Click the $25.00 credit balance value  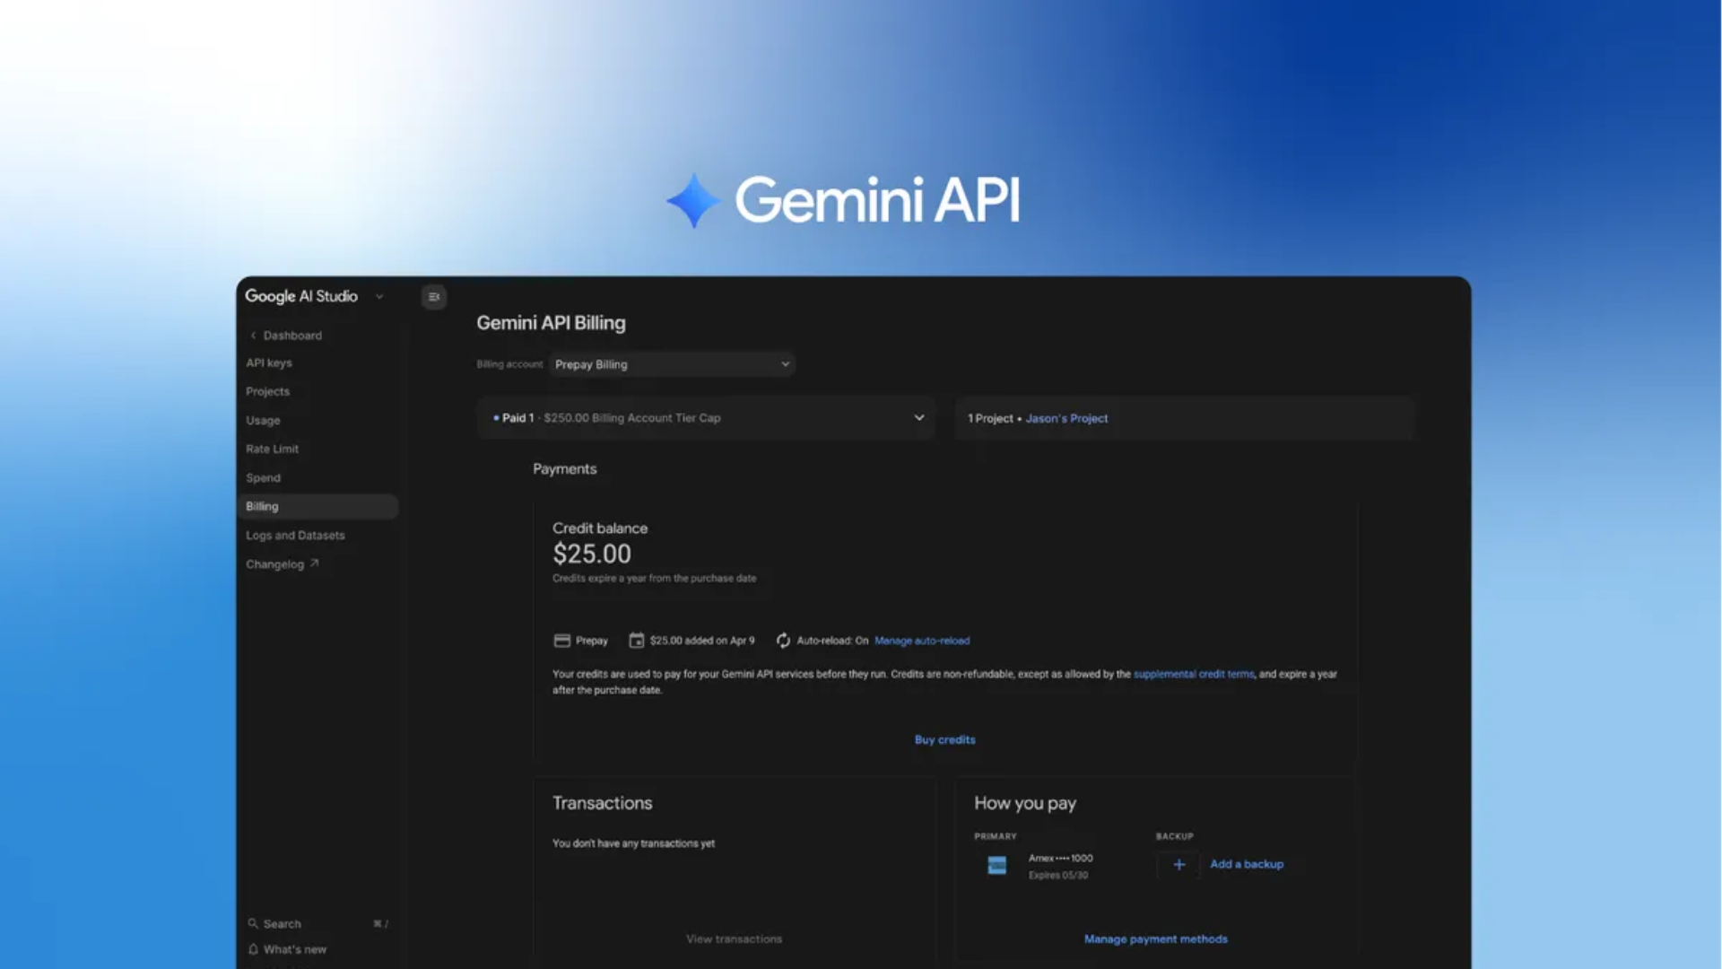(592, 554)
